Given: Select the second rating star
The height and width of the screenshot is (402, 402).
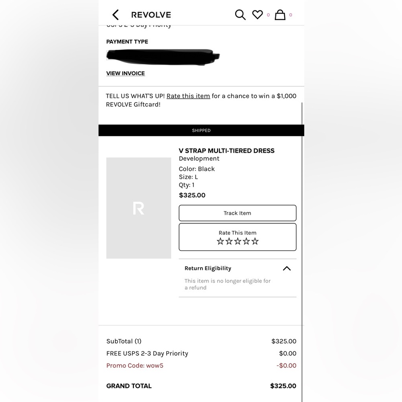Looking at the screenshot, I should pos(229,241).
